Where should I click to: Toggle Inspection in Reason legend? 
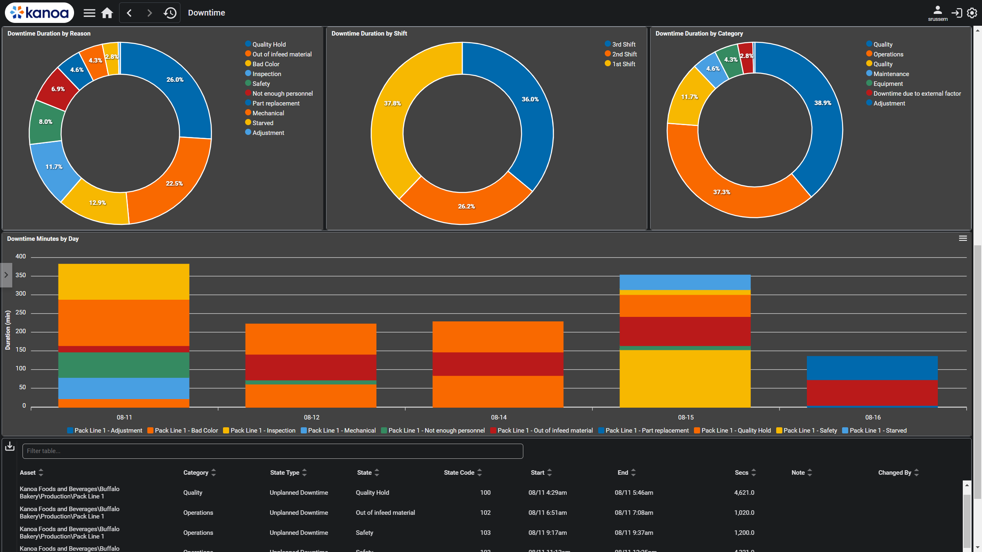[263, 74]
